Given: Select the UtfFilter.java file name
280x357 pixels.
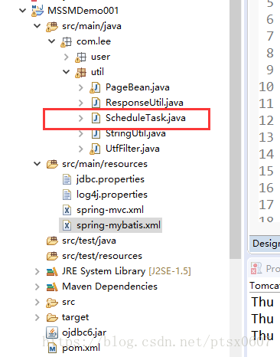Looking at the screenshot, I should tap(132, 149).
